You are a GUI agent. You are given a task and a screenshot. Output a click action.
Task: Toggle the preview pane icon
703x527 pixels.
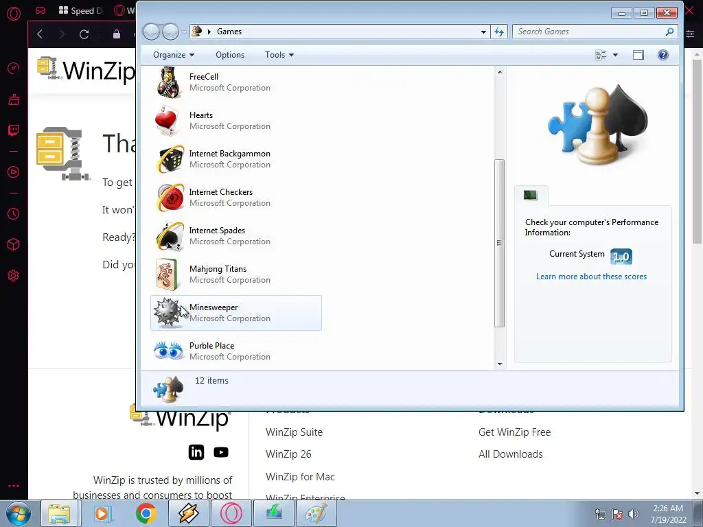pos(638,55)
